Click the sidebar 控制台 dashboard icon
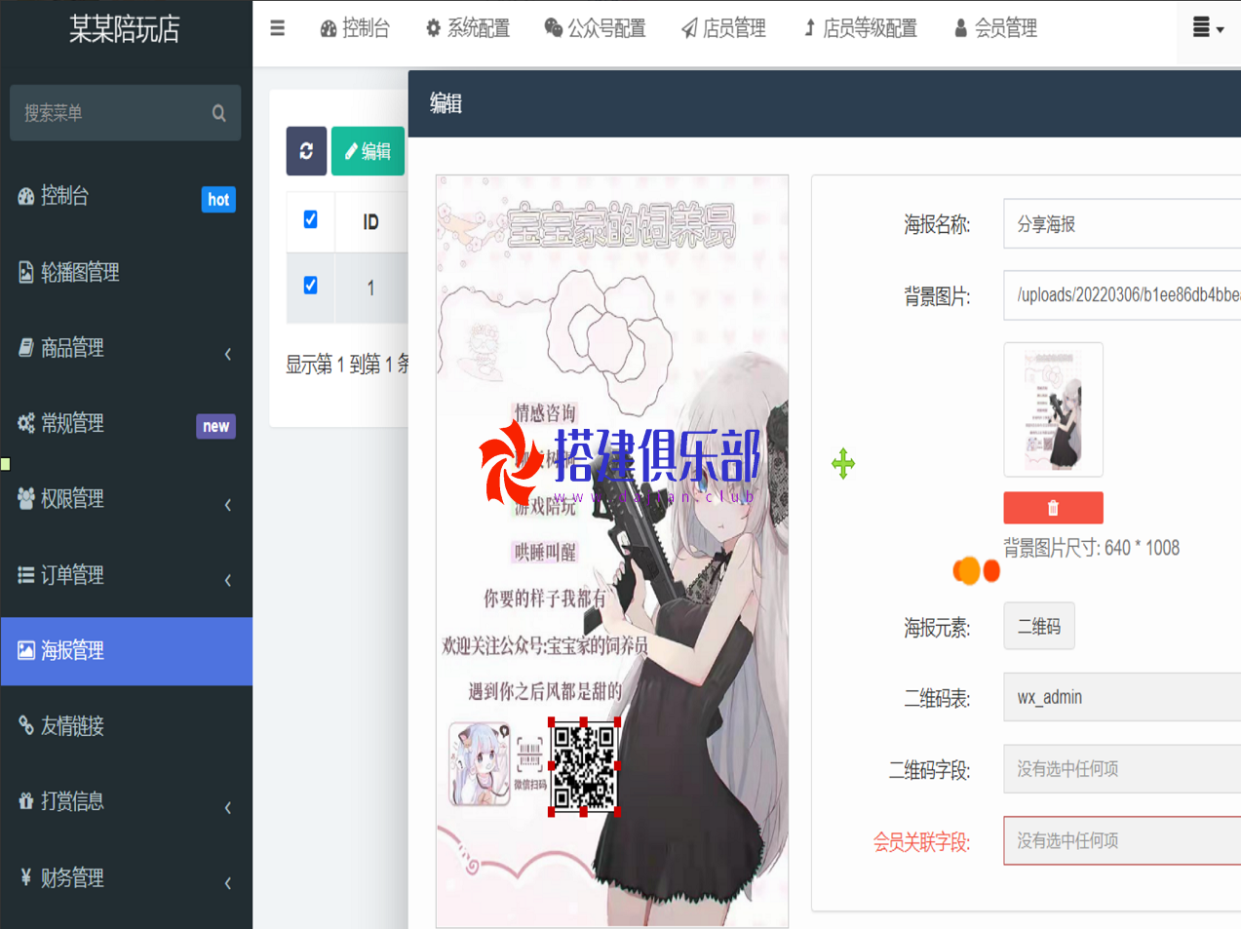This screenshot has width=1241, height=929. [26, 196]
